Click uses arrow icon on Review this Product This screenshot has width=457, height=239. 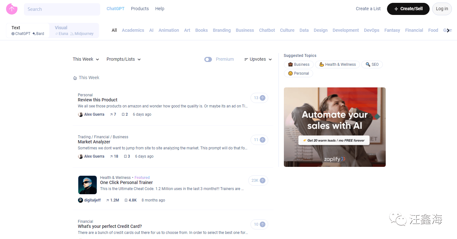pyautogui.click(x=111, y=114)
